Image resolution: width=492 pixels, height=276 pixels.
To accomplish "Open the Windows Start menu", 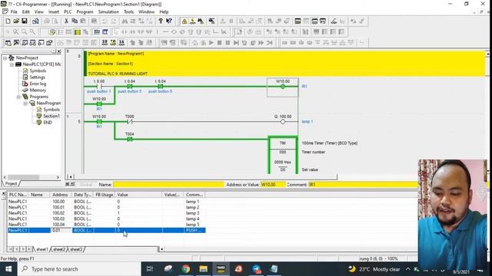I will point(8,269).
